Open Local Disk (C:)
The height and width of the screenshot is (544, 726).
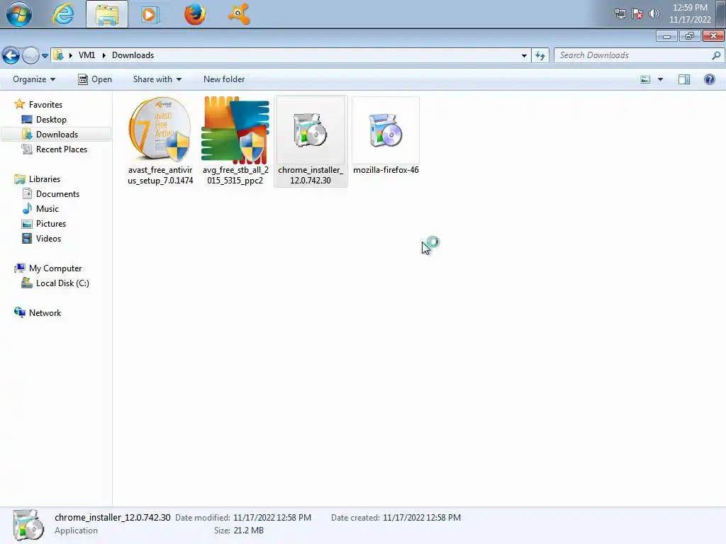pos(62,283)
